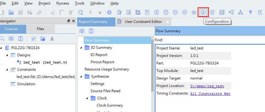Click the single-disk Save toolbar icon
This screenshot has width=265, height=112.
click(x=20, y=12)
